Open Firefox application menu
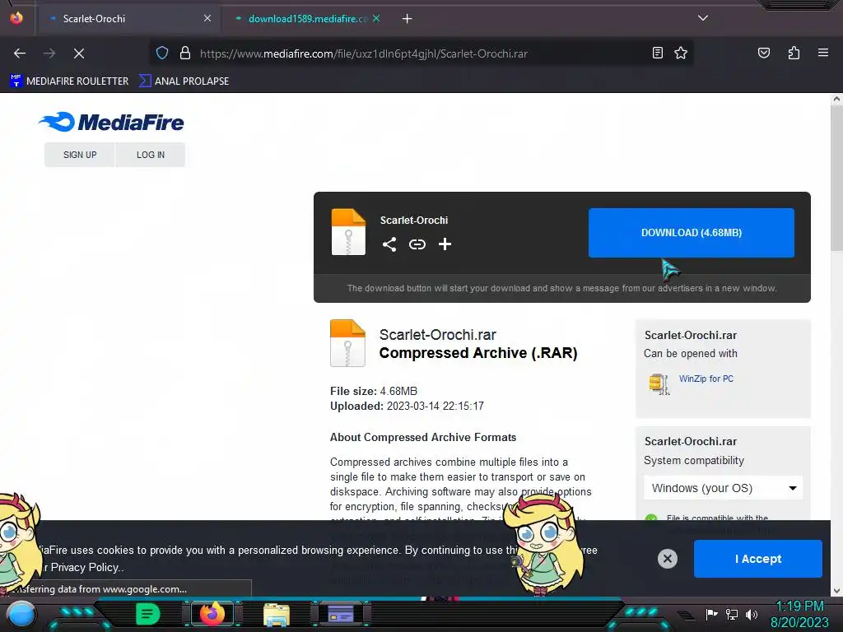Screen dimensions: 843x632 tap(823, 53)
